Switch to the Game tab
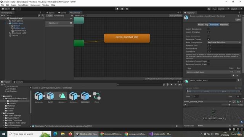The width and height of the screenshot is (244, 137). (x=62, y=13)
